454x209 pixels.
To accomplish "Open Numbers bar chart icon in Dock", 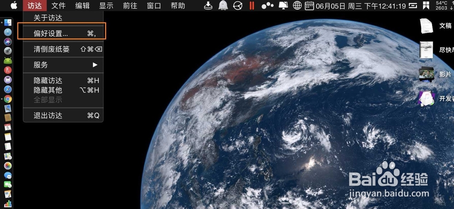I will (x=8, y=204).
